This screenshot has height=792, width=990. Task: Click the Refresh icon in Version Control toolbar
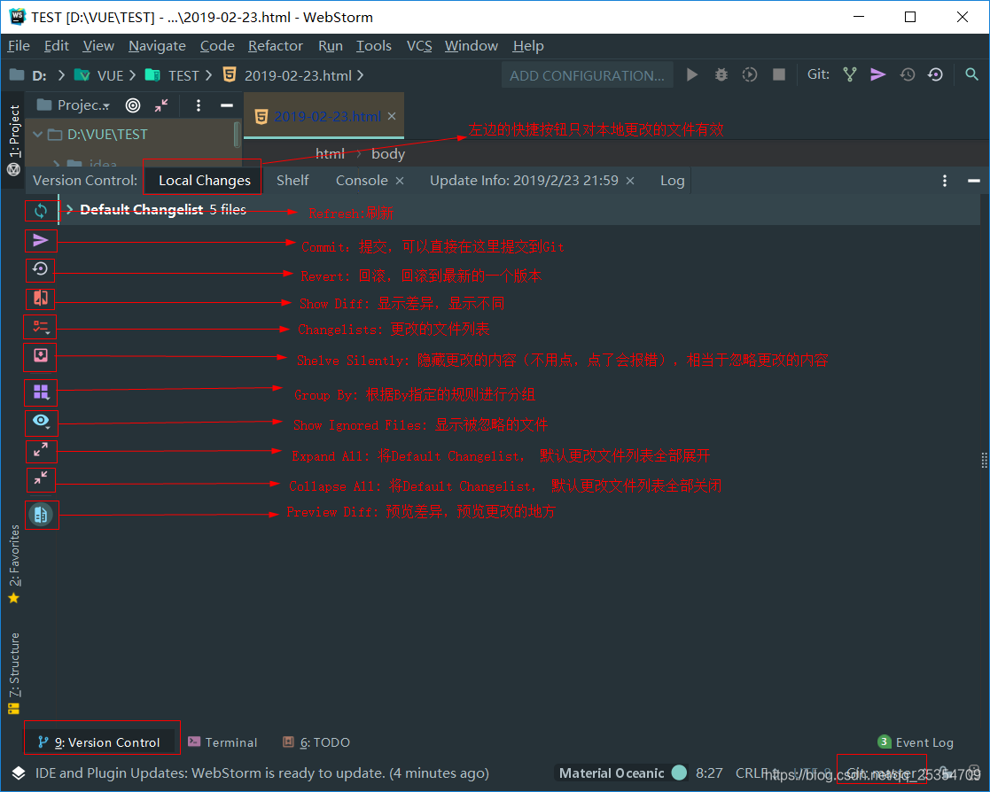[x=40, y=211]
